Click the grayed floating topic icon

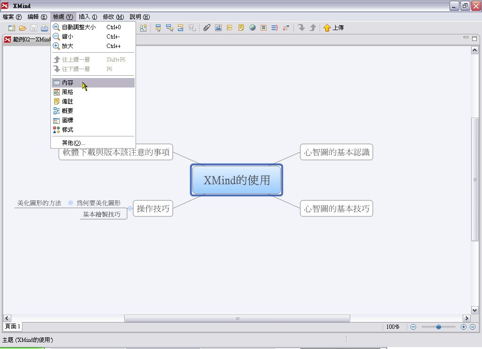pyautogui.click(x=192, y=28)
